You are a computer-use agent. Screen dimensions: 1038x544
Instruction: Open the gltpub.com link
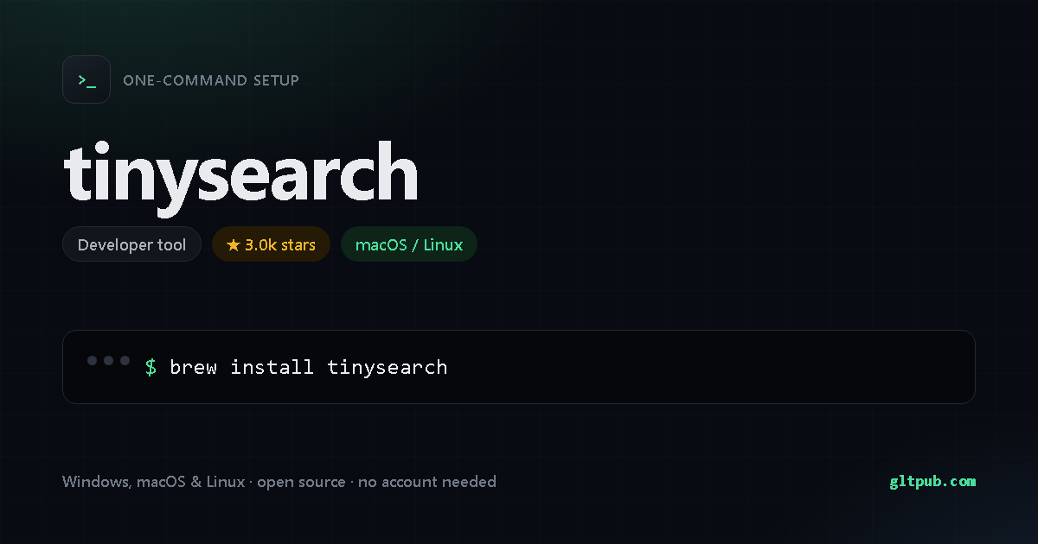[932, 482]
